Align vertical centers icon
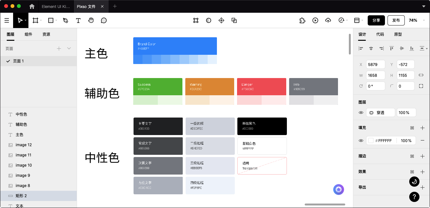 pos(402,48)
